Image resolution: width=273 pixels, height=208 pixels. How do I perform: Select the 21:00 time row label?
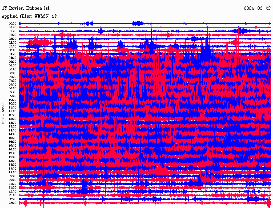pos(13,184)
